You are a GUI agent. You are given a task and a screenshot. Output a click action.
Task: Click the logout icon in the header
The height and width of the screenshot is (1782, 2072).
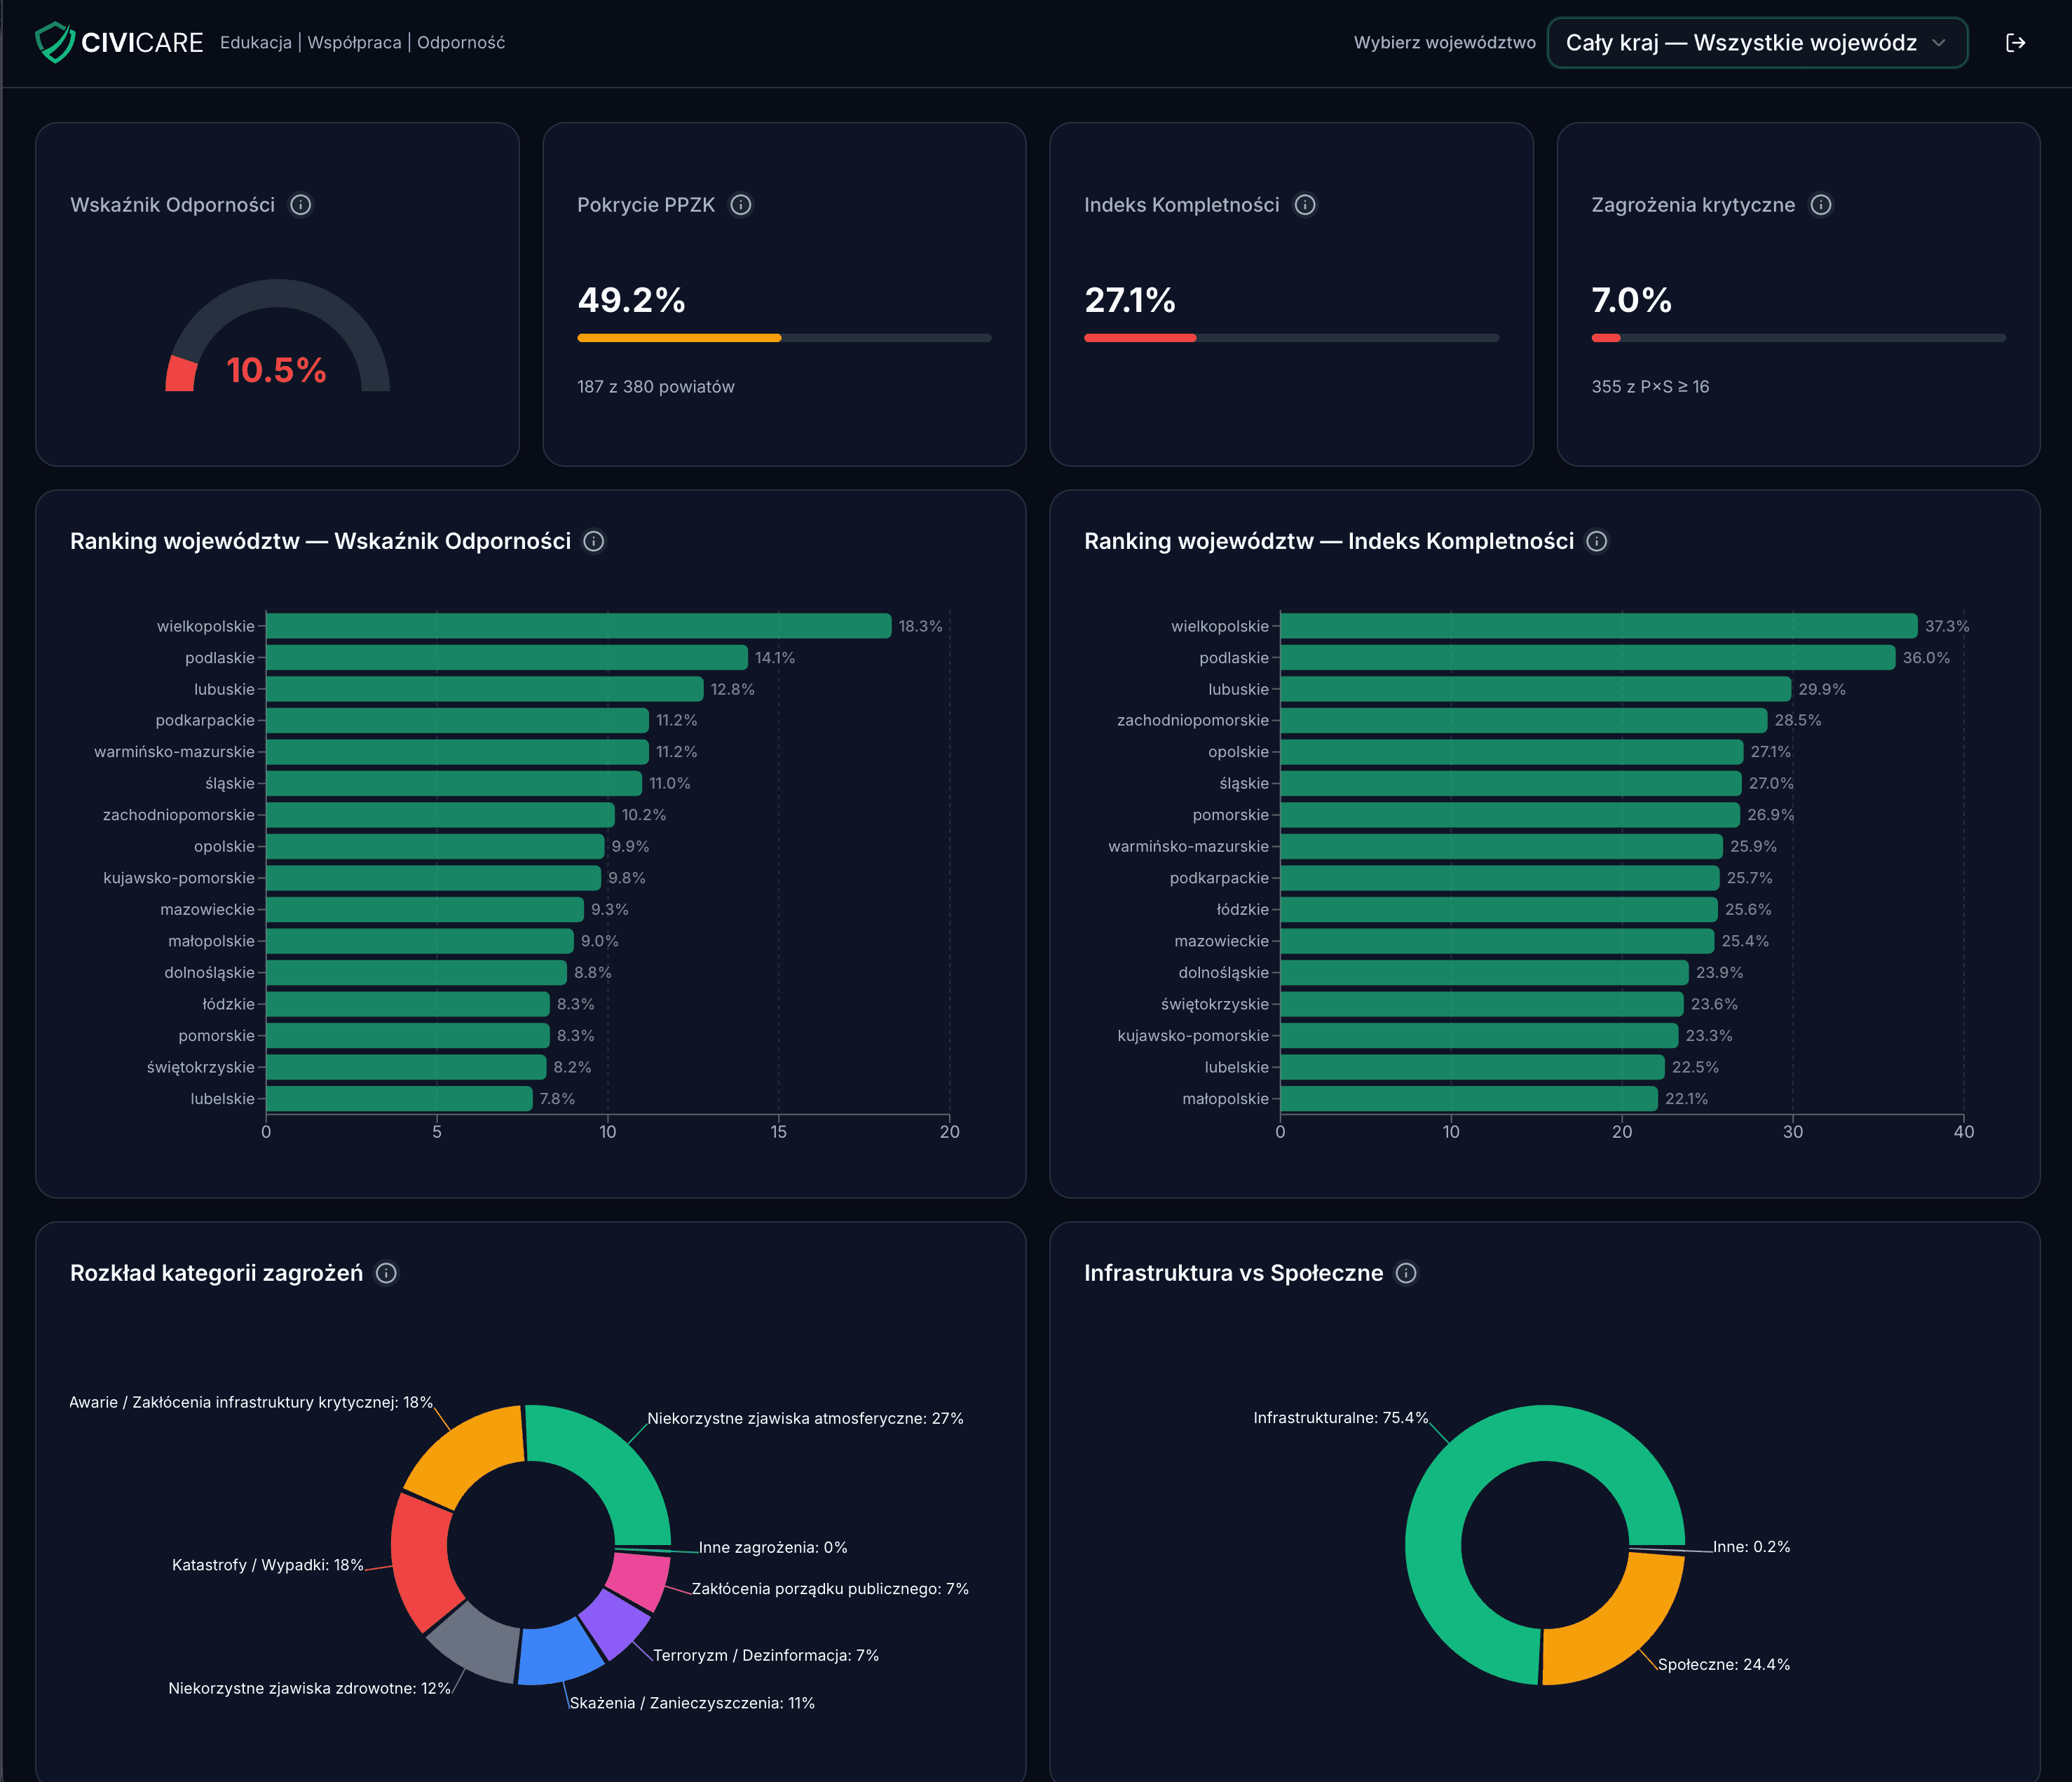pos(2015,42)
